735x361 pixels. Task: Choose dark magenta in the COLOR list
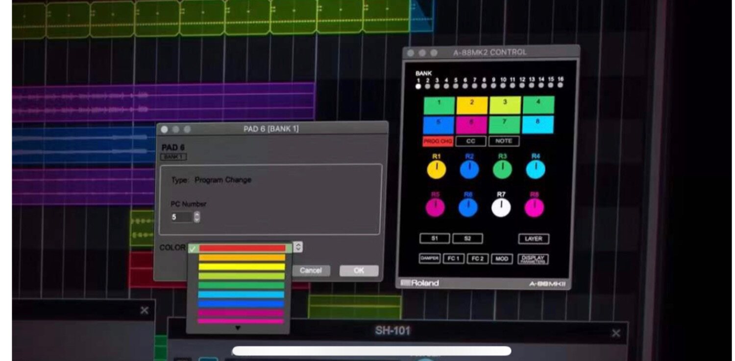tap(242, 313)
